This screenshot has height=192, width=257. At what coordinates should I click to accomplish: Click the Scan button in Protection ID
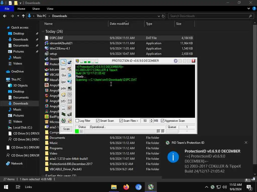[x=66, y=129]
